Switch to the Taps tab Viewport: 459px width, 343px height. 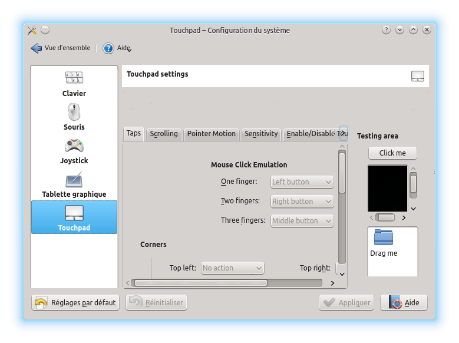pos(134,133)
